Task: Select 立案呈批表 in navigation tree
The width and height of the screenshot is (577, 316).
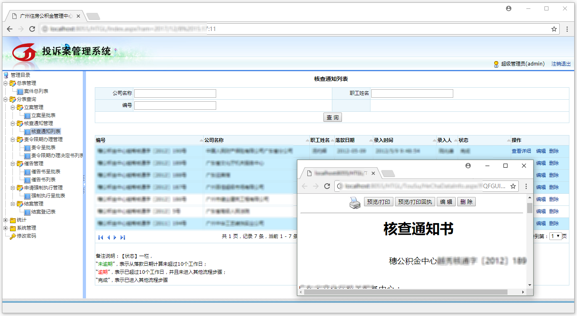Action: pos(43,115)
